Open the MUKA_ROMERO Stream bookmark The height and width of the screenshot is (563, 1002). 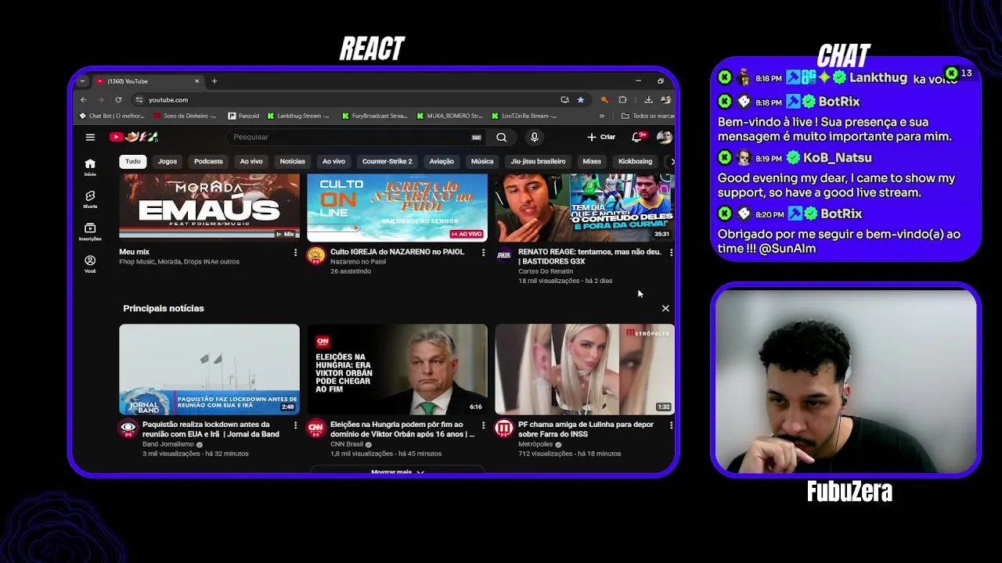[450, 116]
